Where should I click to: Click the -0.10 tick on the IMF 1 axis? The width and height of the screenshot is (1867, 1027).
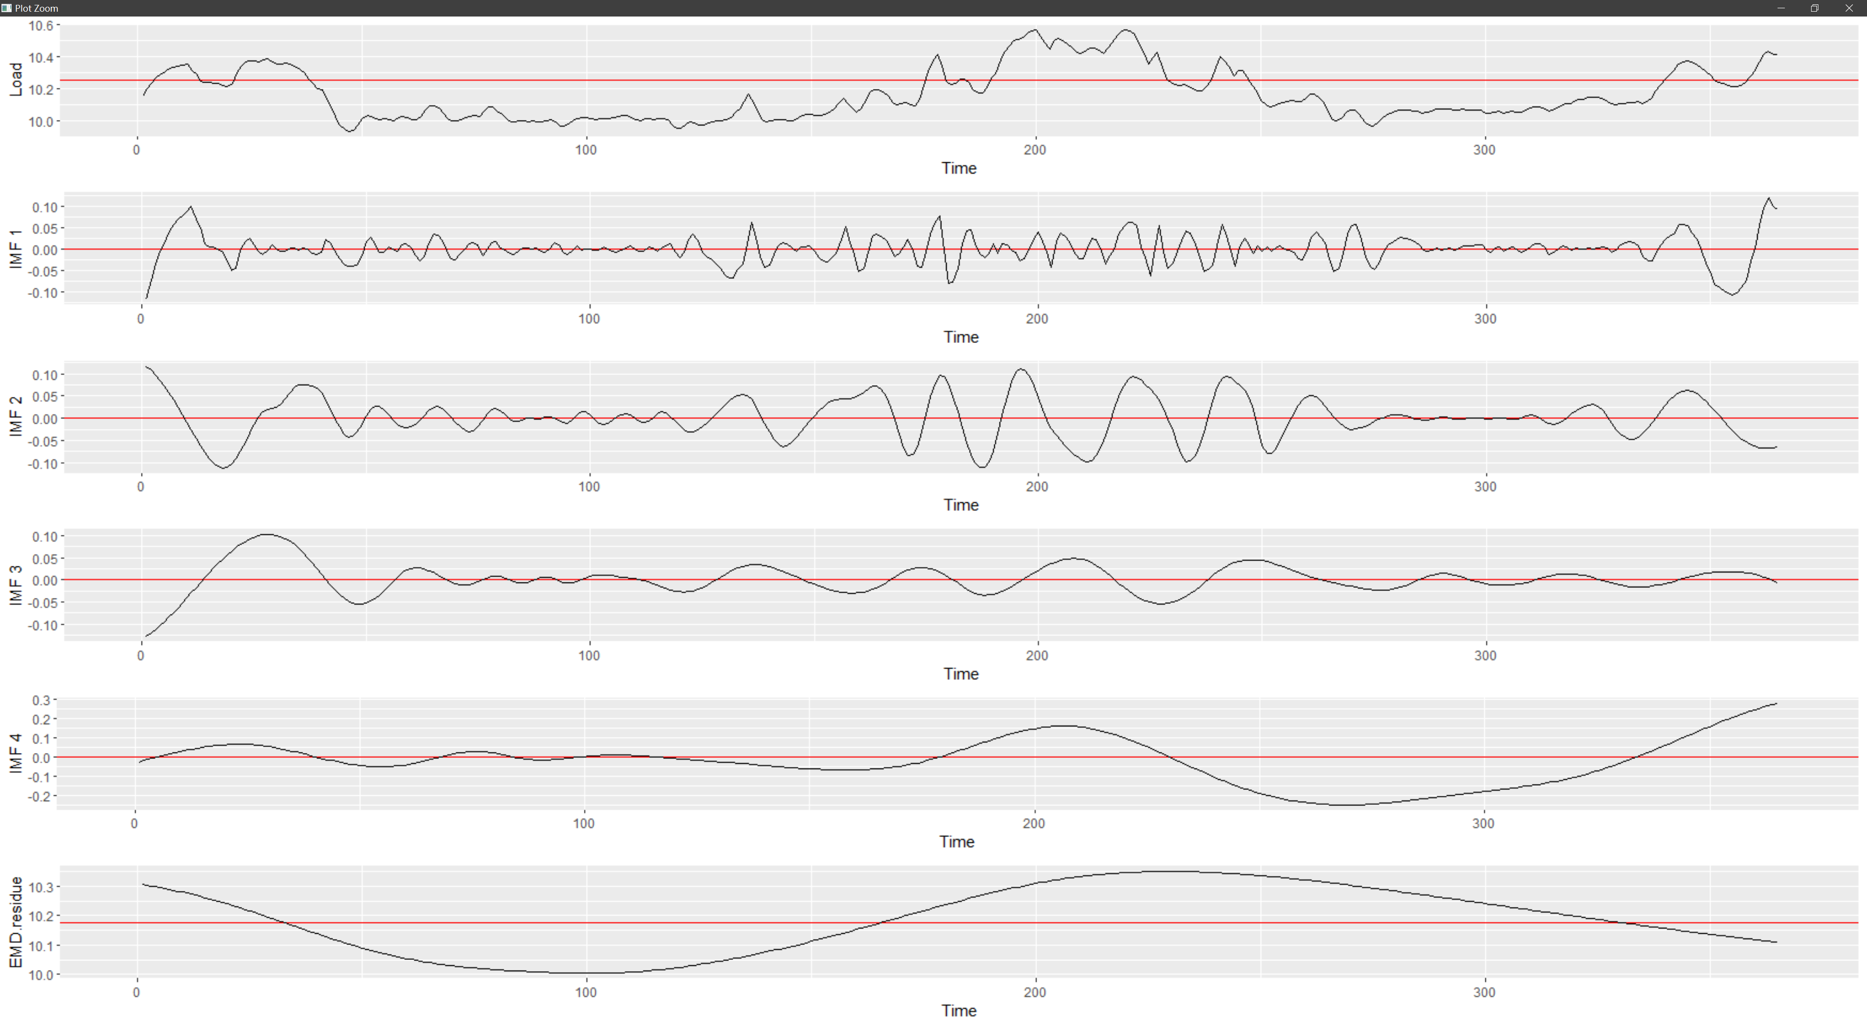tap(42, 292)
